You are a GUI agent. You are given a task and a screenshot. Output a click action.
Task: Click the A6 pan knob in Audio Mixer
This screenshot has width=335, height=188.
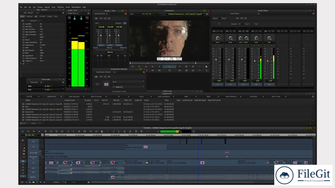[x=269, y=38]
